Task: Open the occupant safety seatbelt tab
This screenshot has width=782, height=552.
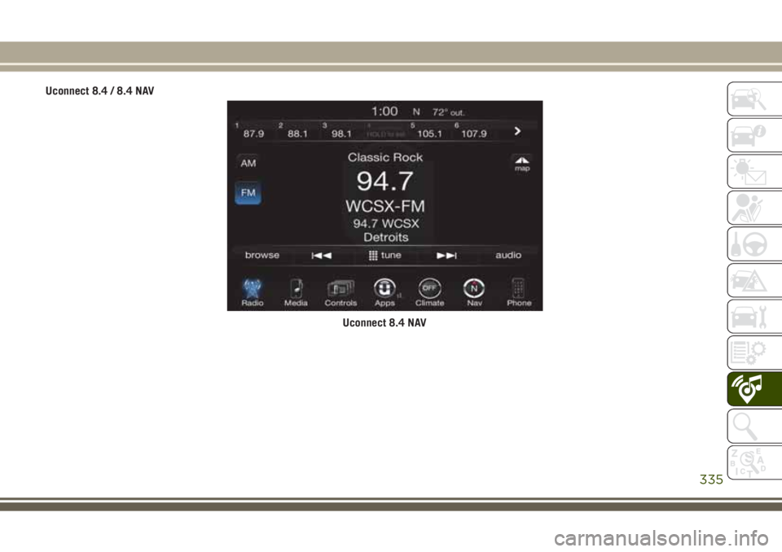Action: pos(753,208)
